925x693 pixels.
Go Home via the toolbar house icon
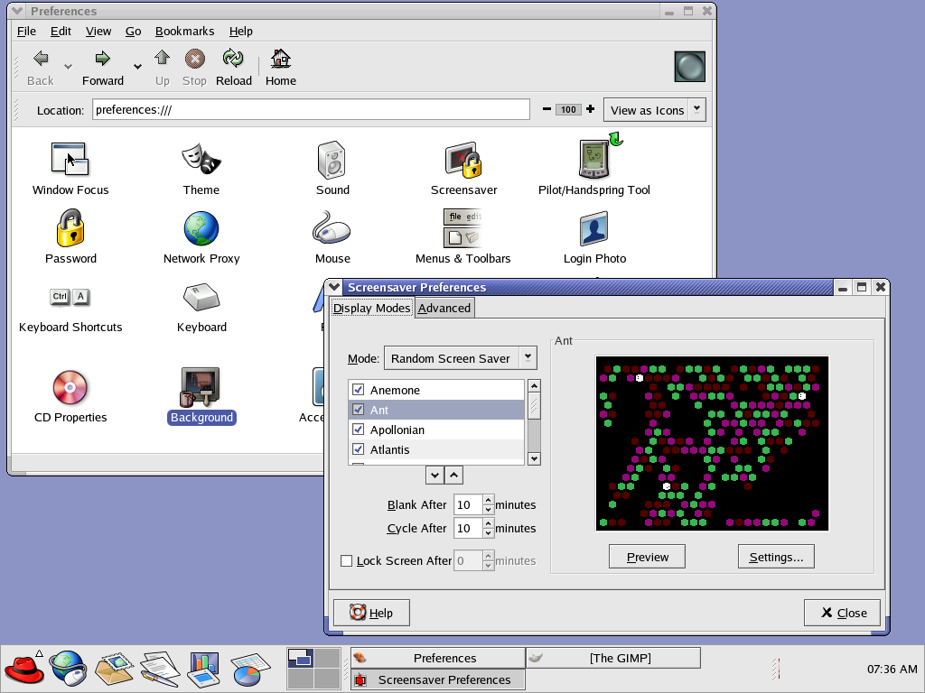[281, 59]
